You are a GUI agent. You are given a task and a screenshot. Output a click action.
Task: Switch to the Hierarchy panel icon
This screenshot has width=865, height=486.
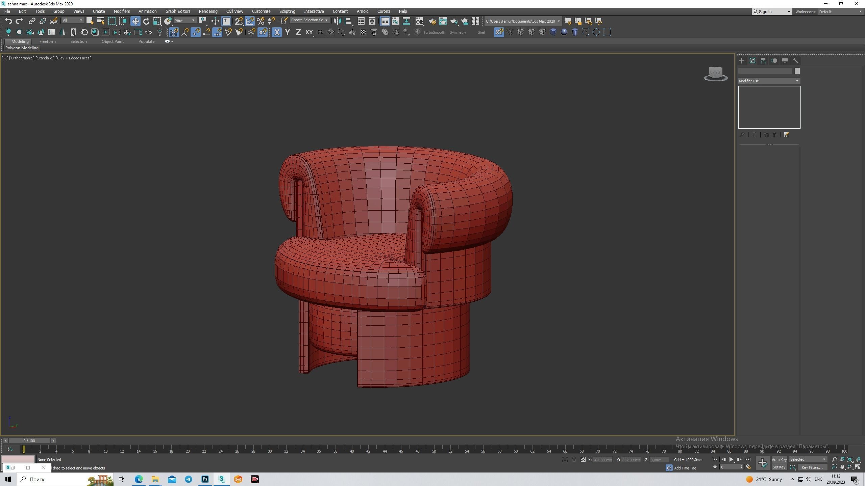[x=763, y=61]
